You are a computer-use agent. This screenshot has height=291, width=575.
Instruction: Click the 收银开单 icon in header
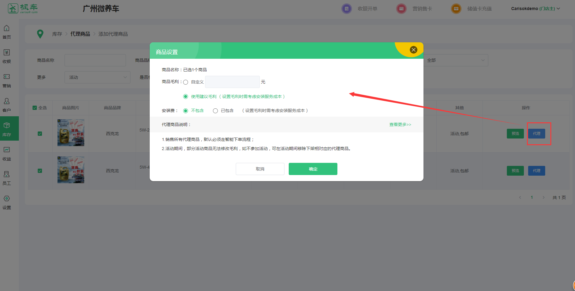pyautogui.click(x=347, y=9)
